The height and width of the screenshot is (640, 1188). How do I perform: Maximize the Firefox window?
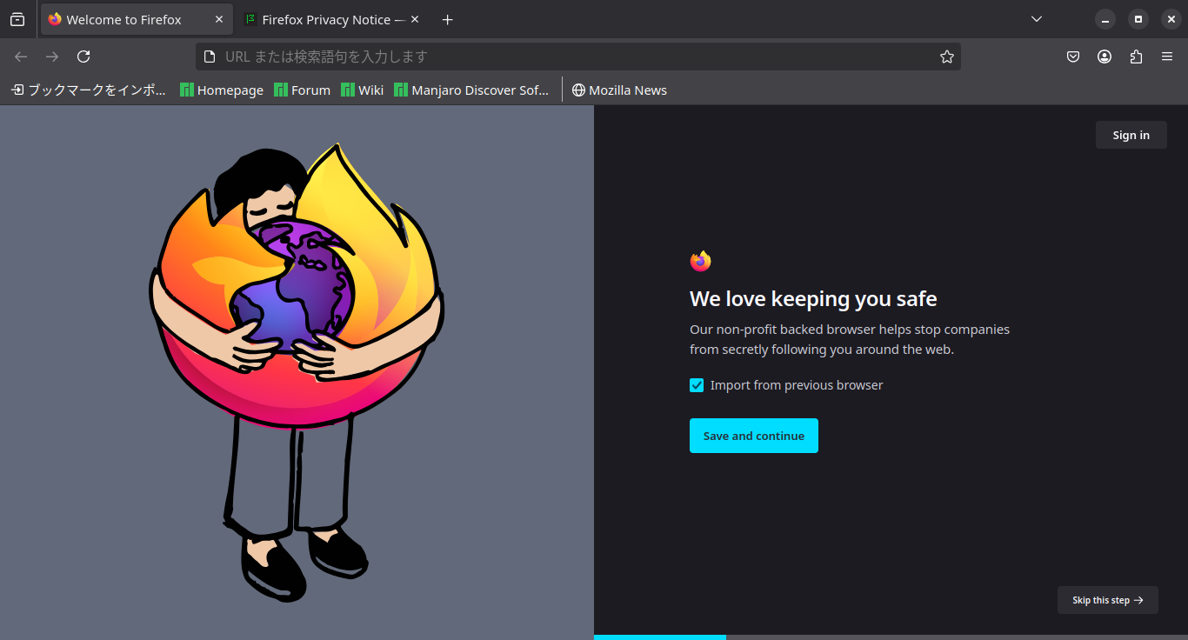(x=1138, y=19)
